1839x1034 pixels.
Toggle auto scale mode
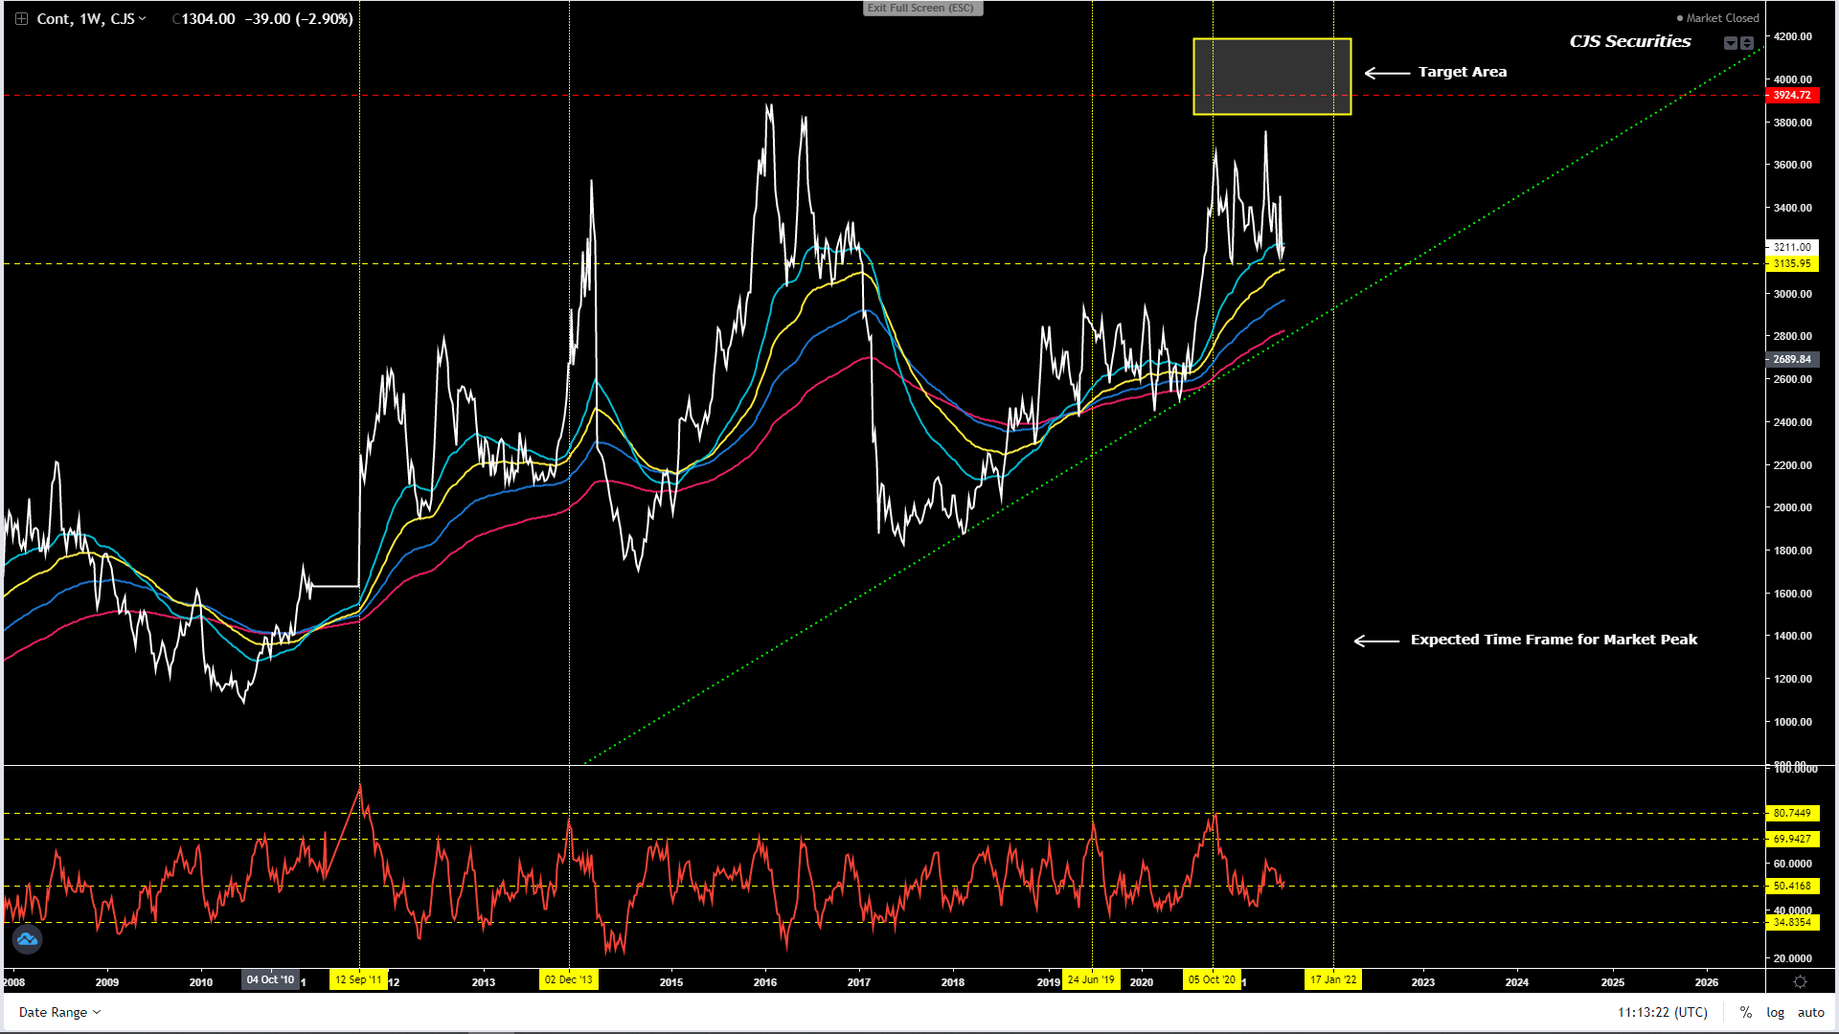pos(1810,1012)
